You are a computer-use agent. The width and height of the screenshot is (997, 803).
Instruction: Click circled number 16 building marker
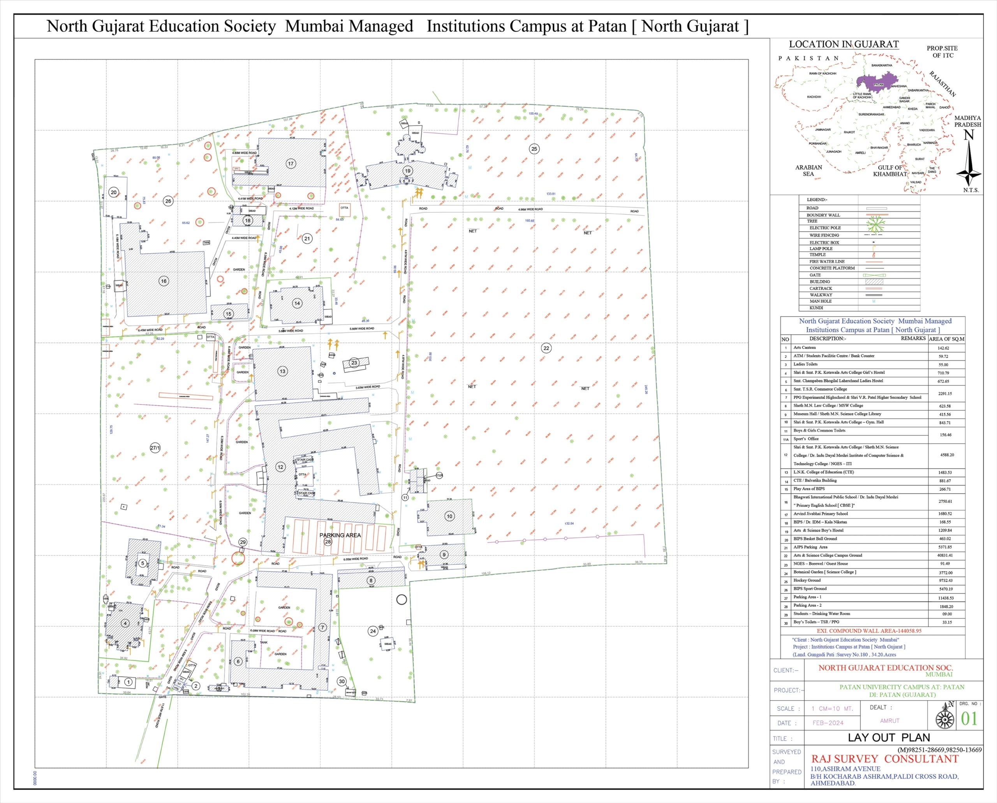[163, 281]
